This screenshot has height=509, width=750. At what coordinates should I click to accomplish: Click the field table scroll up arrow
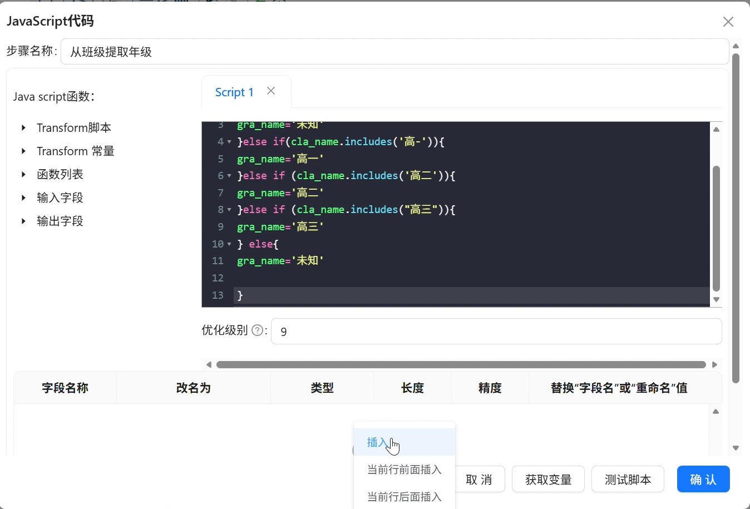pos(716,412)
